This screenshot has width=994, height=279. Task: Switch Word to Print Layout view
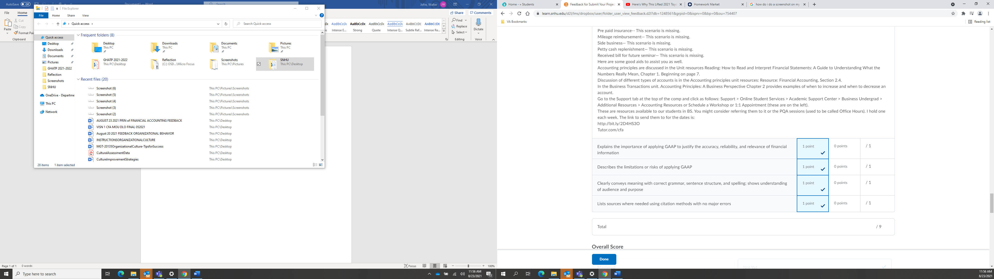tap(435, 266)
